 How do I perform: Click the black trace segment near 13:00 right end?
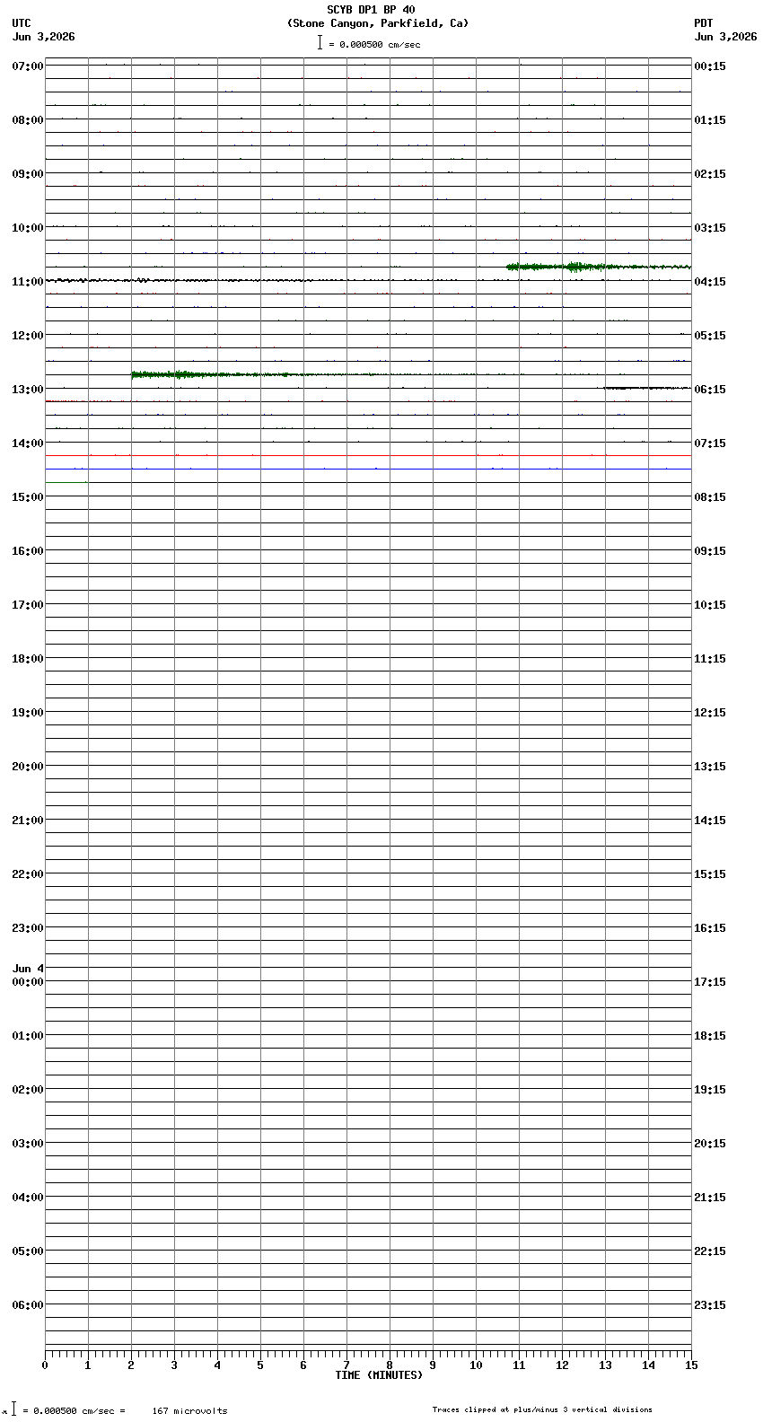pos(647,388)
